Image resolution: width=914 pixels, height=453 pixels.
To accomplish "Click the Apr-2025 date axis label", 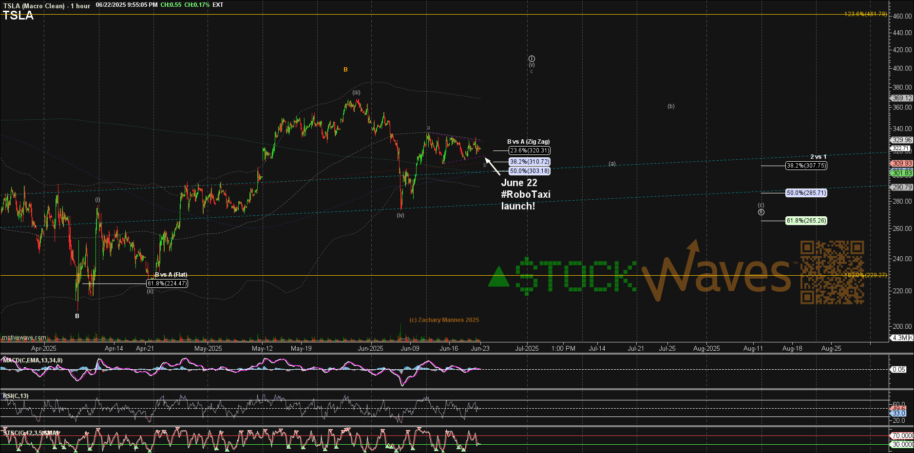I will 44,348.
